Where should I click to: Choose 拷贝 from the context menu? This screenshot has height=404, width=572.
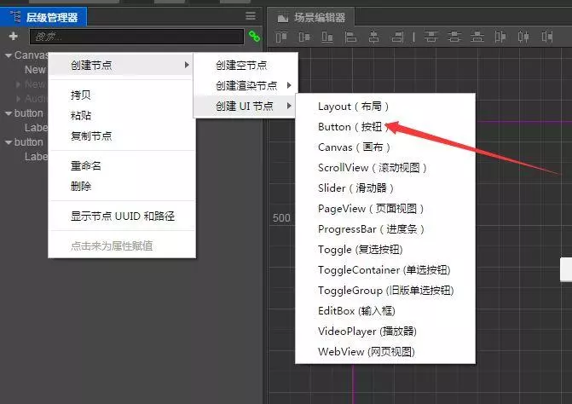(x=81, y=95)
